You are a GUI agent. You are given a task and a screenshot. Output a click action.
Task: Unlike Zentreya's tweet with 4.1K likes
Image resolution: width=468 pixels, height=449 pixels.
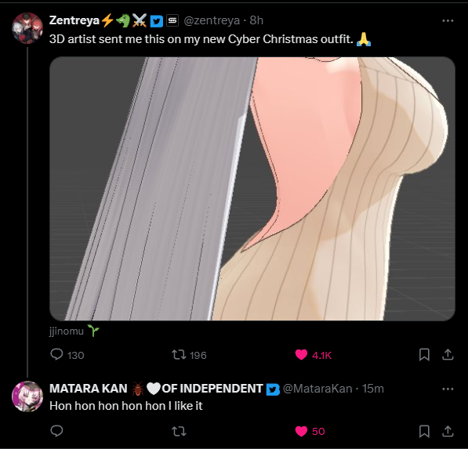coord(301,355)
